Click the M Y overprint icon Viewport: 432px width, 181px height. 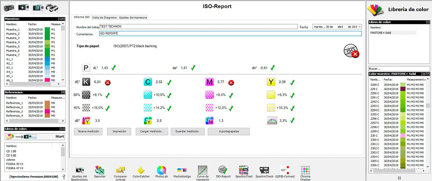coord(86,121)
